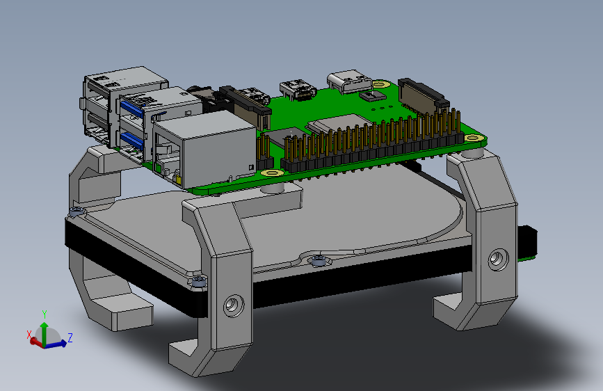The image size is (603, 391).
Task: Click the red X axis of the triad
Action: click(x=35, y=342)
